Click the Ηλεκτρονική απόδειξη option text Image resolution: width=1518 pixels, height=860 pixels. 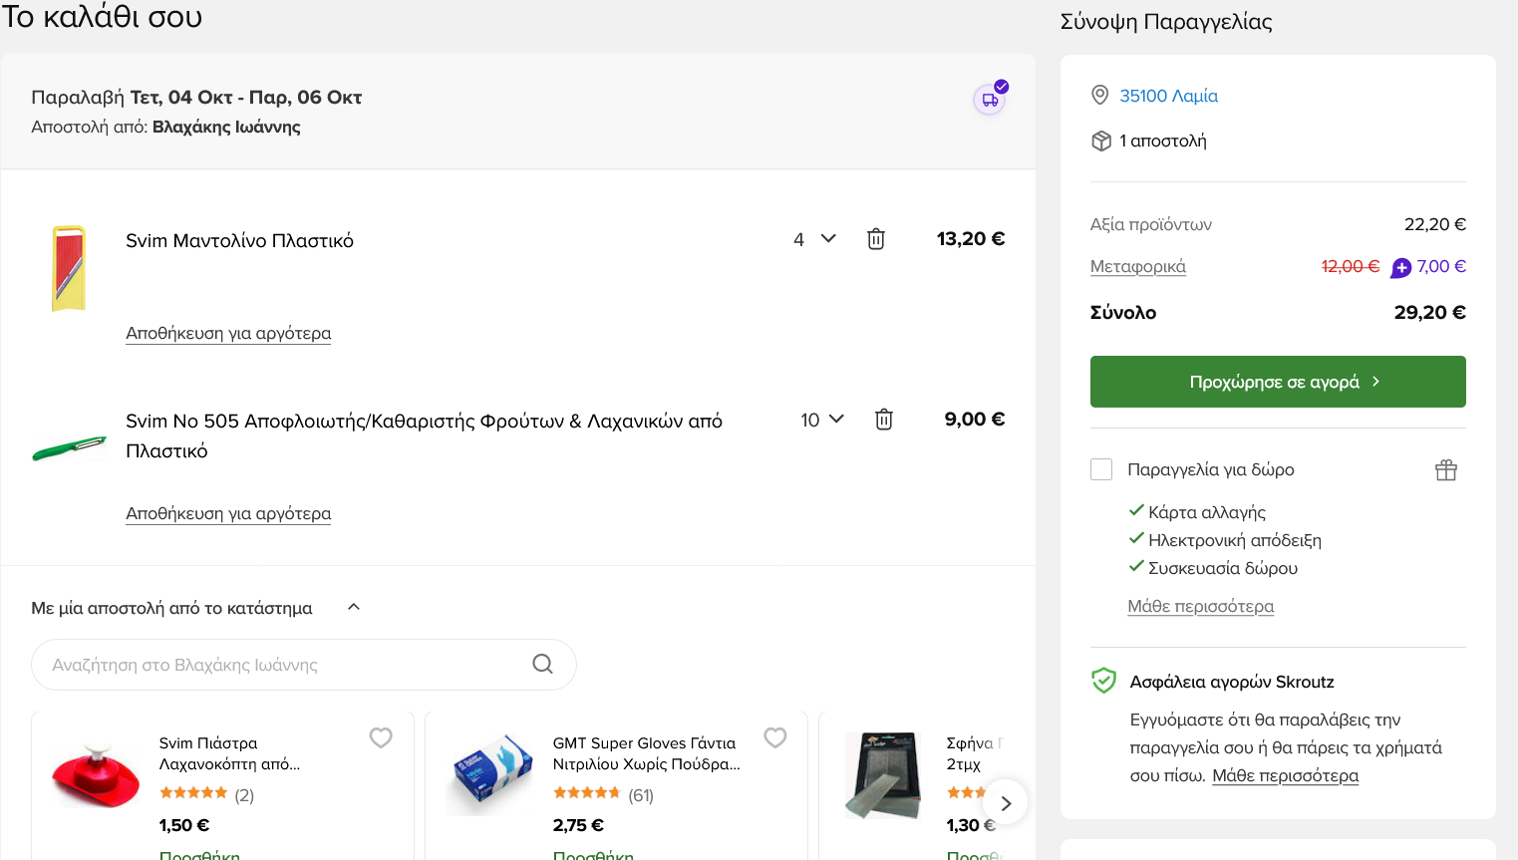tap(1235, 540)
